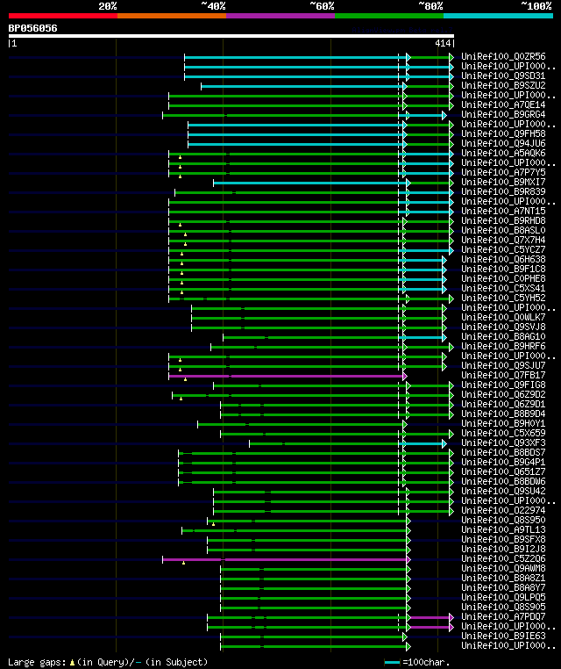Screen dimensions: 561x669
Task: Click the UniRef100_B9GRG4 label
Action: click(503, 115)
